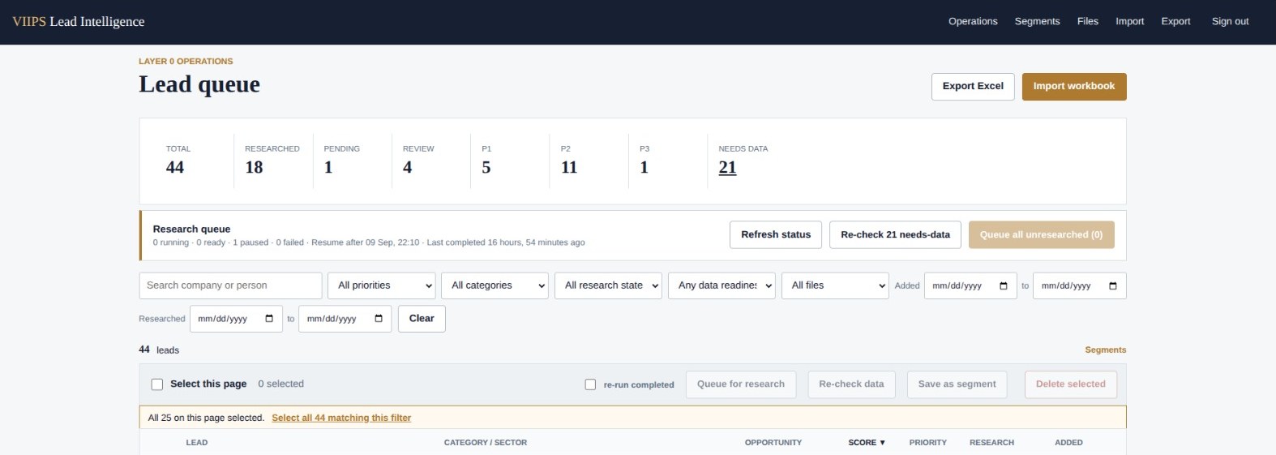Open Segments in the top navigation
This screenshot has height=455, width=1276.
click(1037, 21)
